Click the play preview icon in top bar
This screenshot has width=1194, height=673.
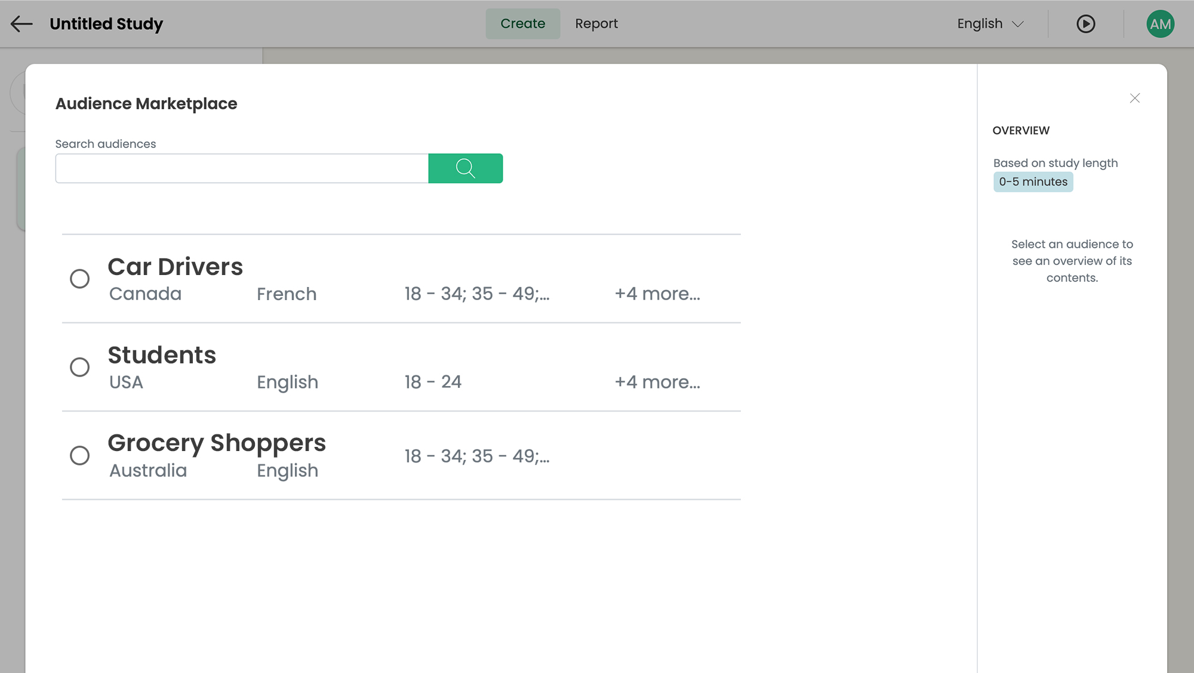tap(1087, 24)
